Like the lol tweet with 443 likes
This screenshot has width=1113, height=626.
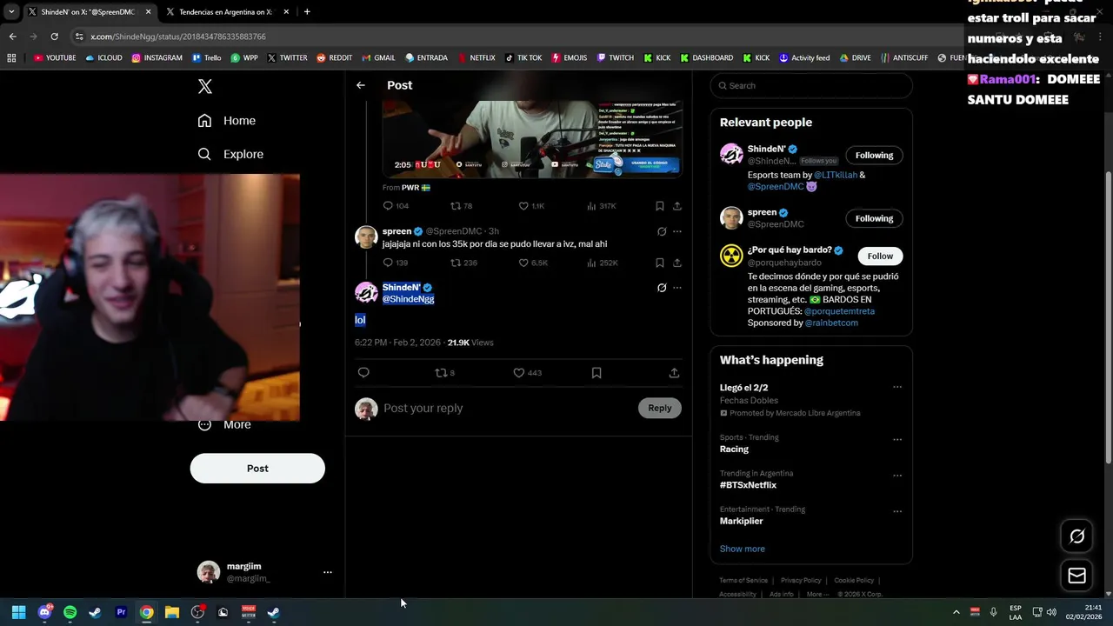(x=519, y=373)
